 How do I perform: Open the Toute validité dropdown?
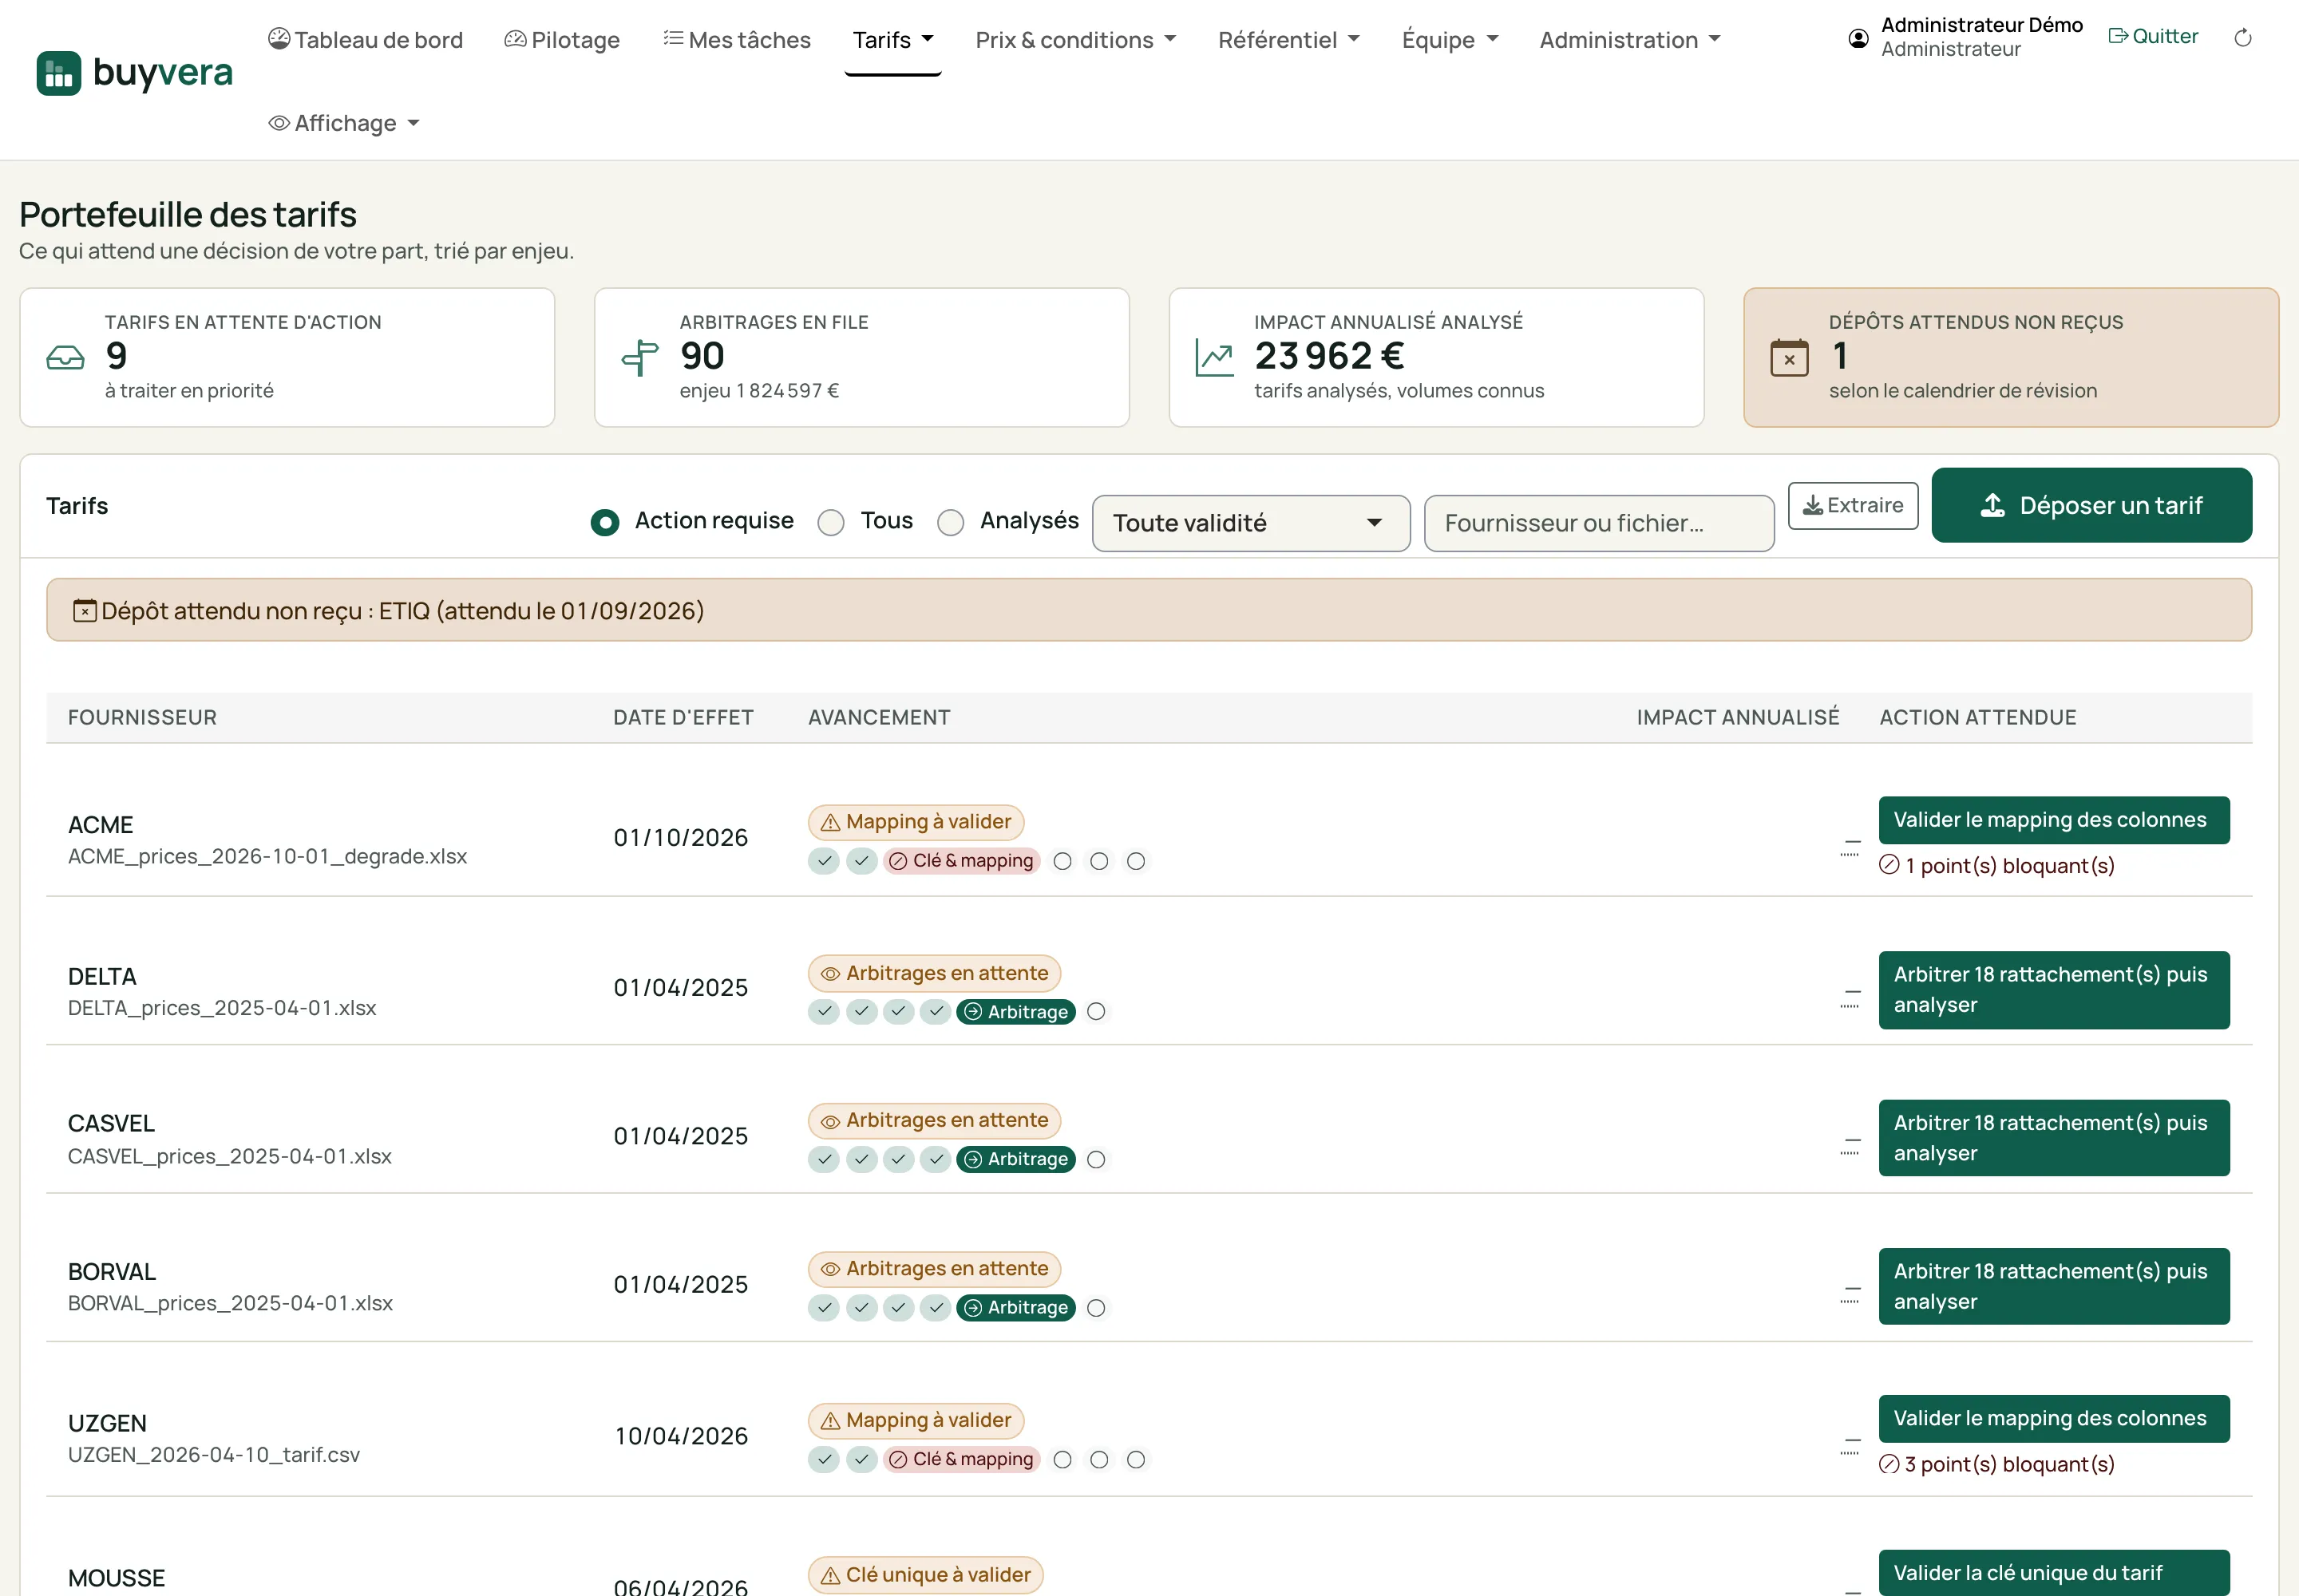1251,523
